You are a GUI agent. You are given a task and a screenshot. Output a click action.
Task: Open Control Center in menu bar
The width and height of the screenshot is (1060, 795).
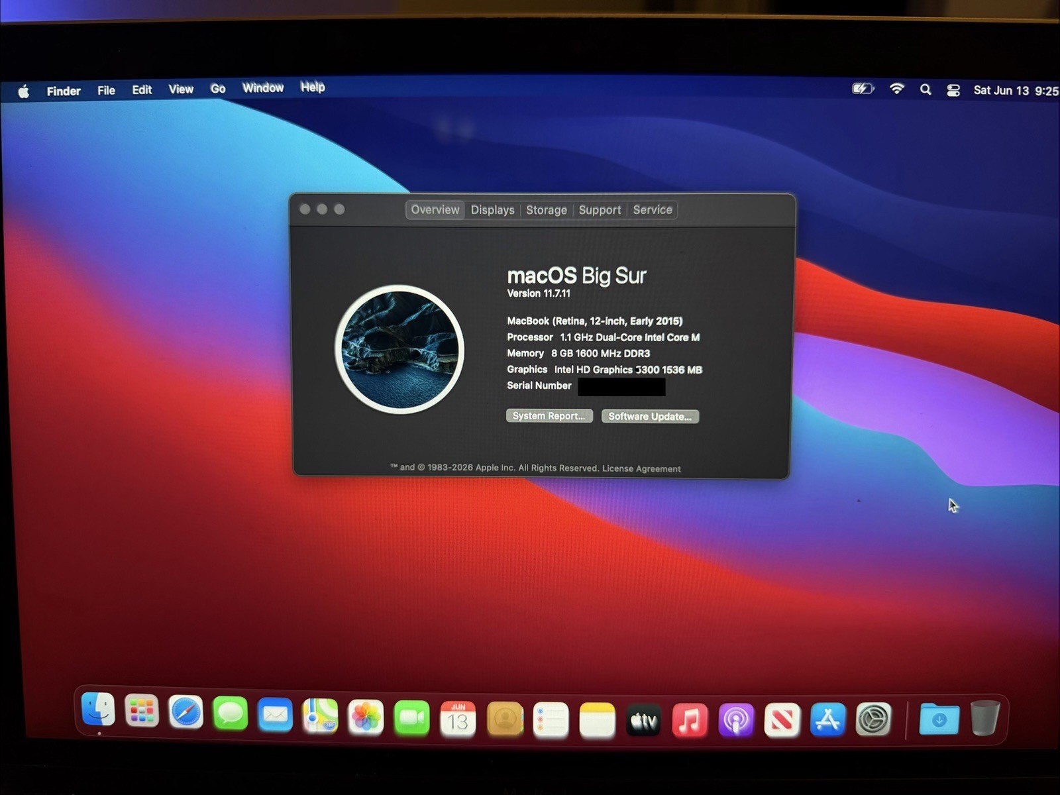(x=953, y=90)
